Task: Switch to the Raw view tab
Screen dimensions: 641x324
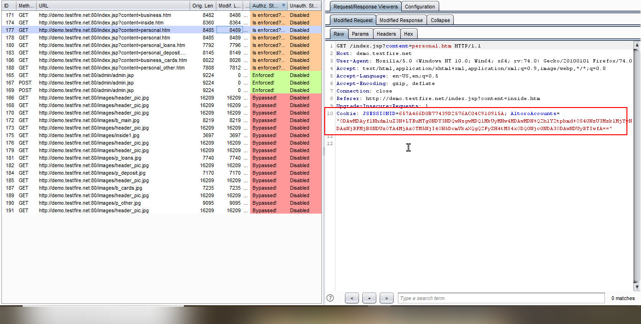Action: [x=339, y=34]
